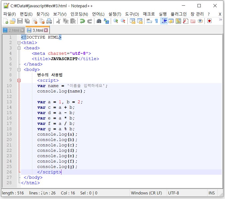
Task: Print the document with the Print icon
Action: (x=49, y=21)
